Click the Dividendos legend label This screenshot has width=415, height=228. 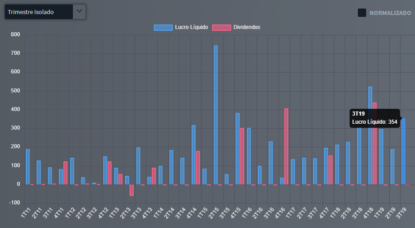click(247, 27)
